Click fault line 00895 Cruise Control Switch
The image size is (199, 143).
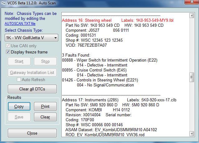(x=94, y=70)
